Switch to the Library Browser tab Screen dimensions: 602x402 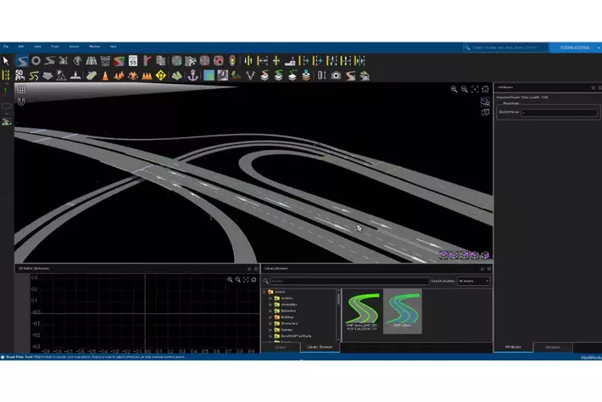click(x=320, y=347)
